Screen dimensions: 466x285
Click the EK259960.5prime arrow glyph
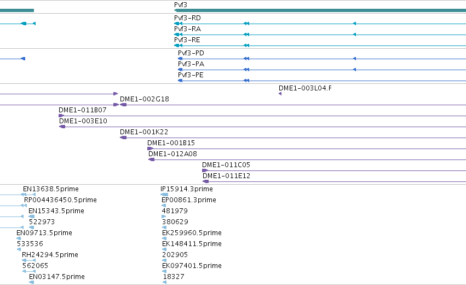pos(164,238)
